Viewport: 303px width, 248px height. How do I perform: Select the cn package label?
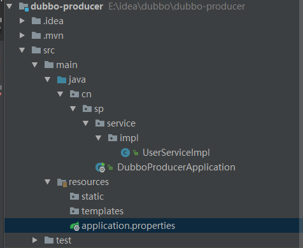coord(87,94)
